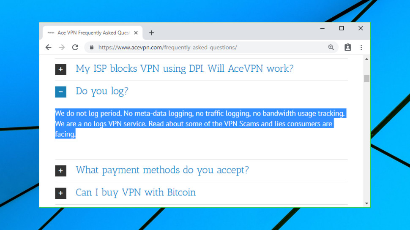Click the highlighted 'We do not log period' text
410x230 pixels.
coord(88,113)
